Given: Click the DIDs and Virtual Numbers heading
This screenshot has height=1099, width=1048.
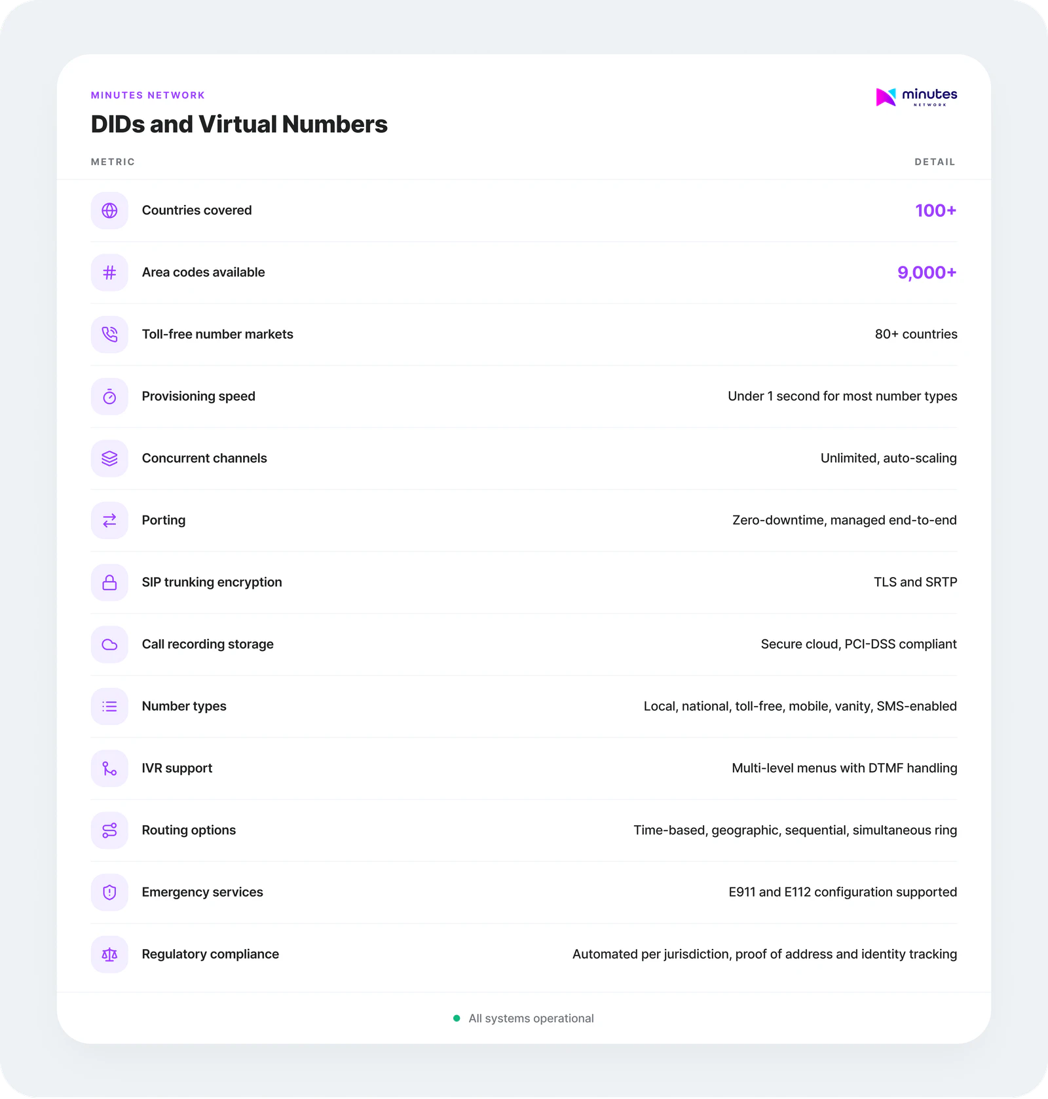Looking at the screenshot, I should click(239, 124).
